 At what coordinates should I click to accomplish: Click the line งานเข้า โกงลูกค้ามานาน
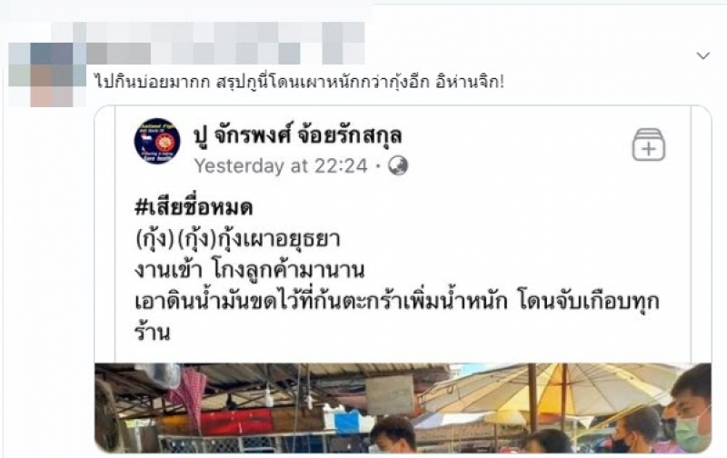(249, 271)
